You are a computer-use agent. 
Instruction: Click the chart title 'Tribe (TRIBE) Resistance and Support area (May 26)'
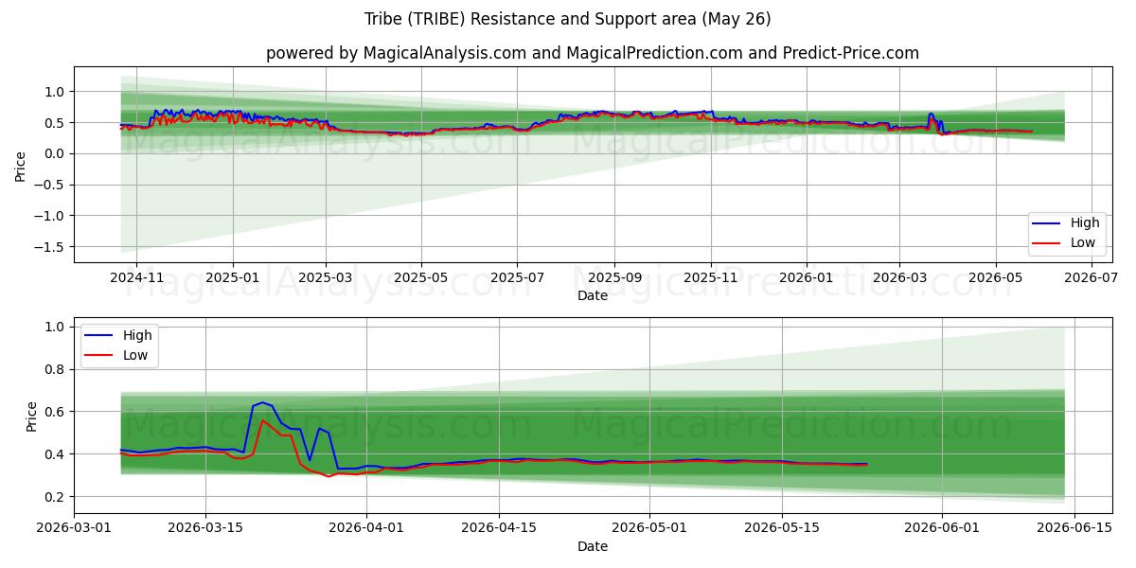click(568, 19)
